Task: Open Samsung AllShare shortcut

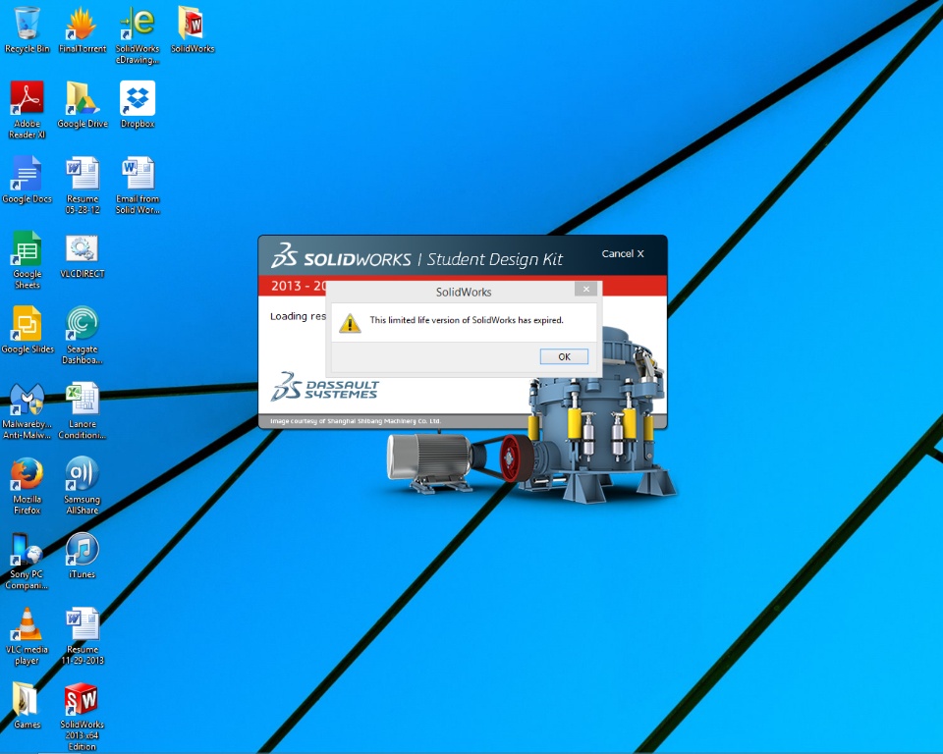Action: tap(83, 486)
